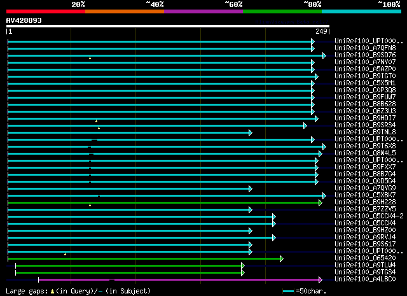Click the green arrowhead of the O65420 alignment
Image resolution: width=407 pixels, height=296 pixels.
click(x=282, y=259)
